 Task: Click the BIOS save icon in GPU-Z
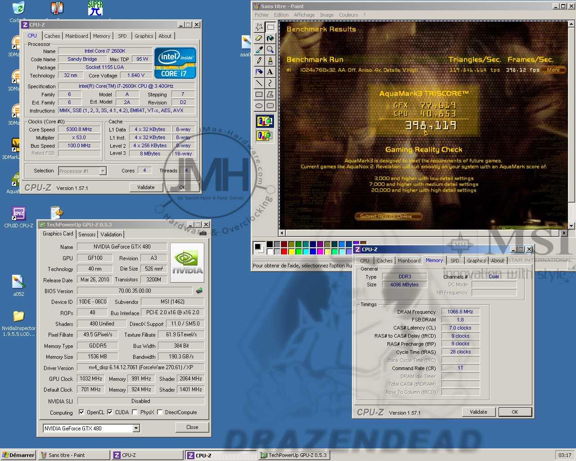tap(199, 291)
